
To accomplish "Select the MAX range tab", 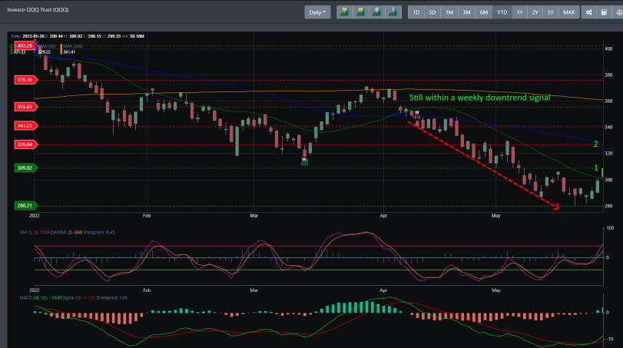I will point(569,12).
